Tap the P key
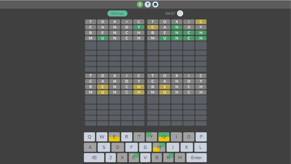 (201, 137)
